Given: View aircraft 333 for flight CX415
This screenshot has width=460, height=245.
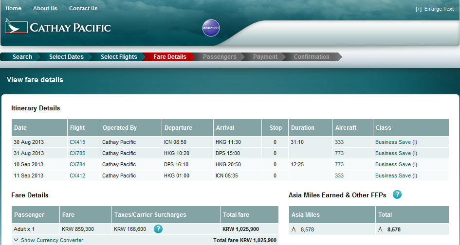Looking at the screenshot, I should tap(339, 142).
